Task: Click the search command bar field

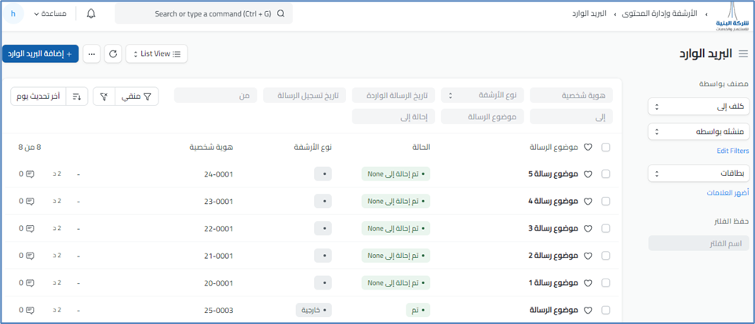Action: [203, 13]
